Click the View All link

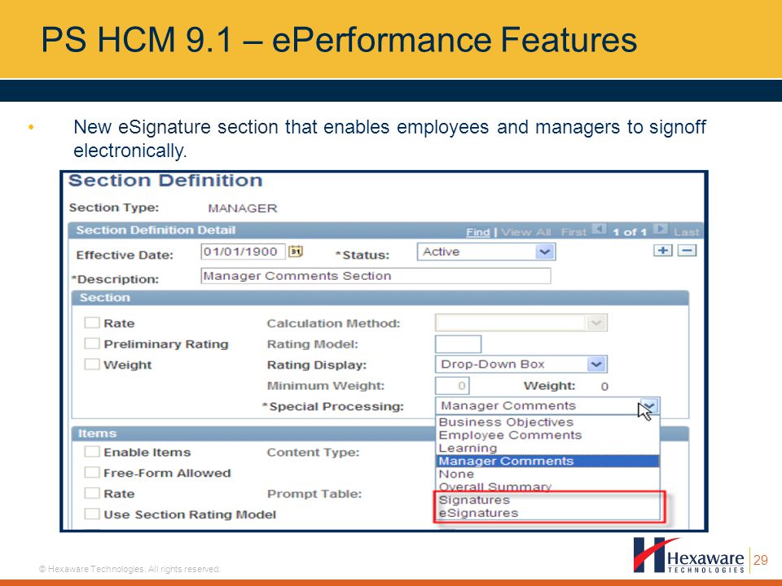(526, 232)
